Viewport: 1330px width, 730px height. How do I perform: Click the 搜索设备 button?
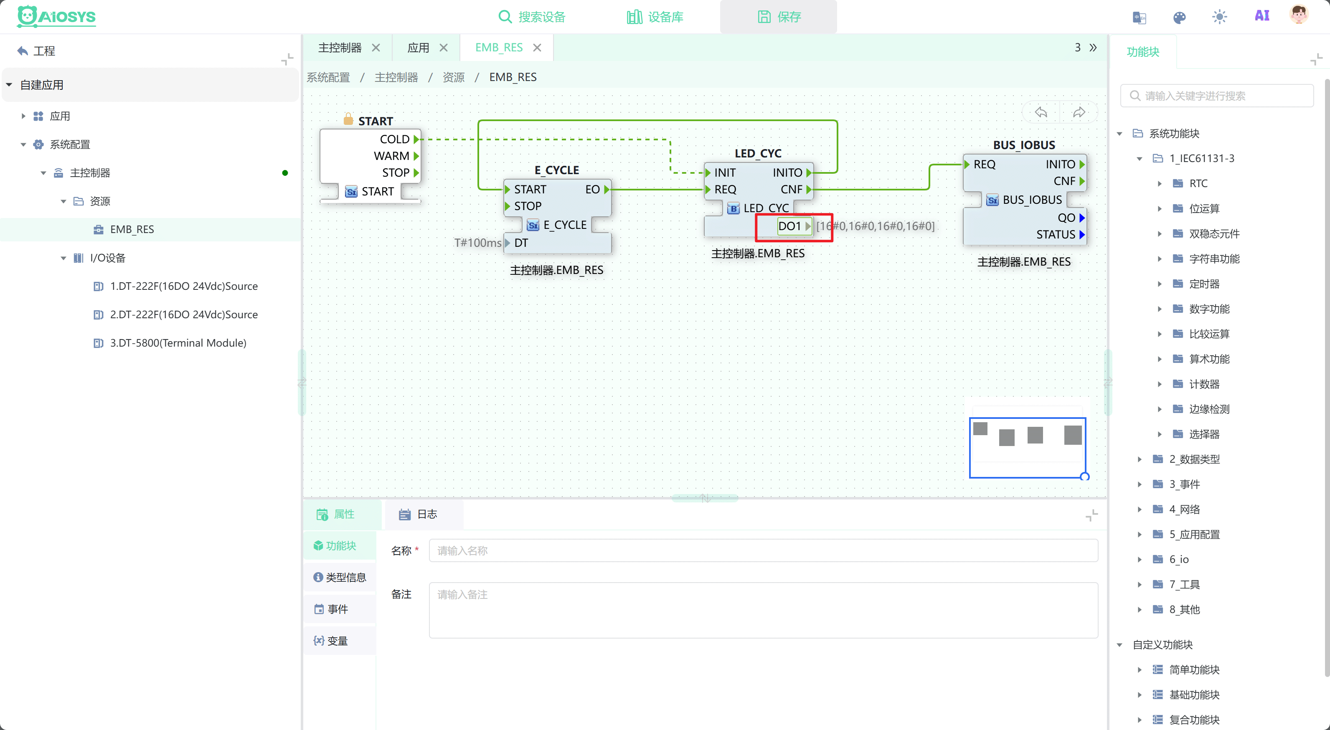point(532,17)
